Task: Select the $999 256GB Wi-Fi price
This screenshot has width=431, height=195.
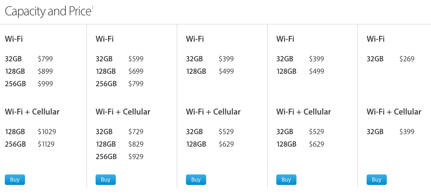Action: tap(45, 84)
